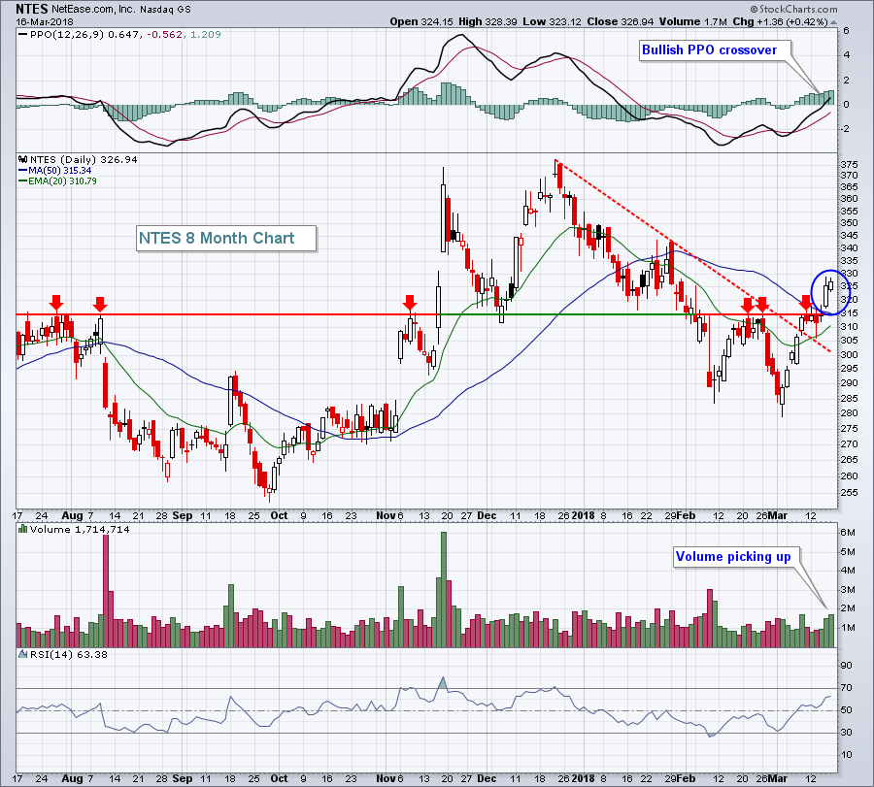Click the -2 label on PPO axis
Viewport: 874px width, 787px height.
(x=845, y=129)
